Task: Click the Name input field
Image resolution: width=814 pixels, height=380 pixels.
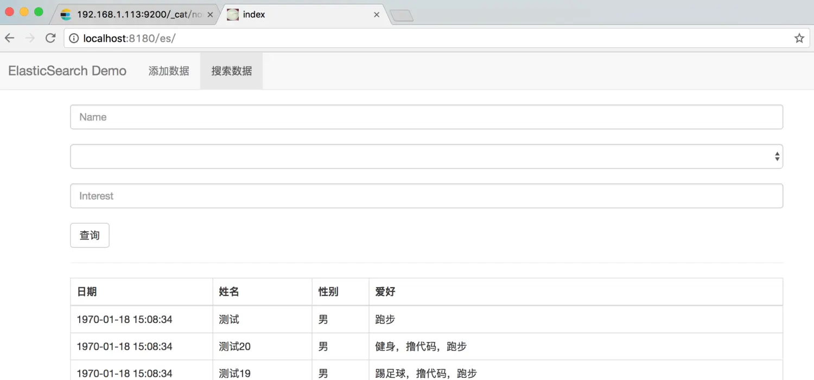Action: pos(426,116)
